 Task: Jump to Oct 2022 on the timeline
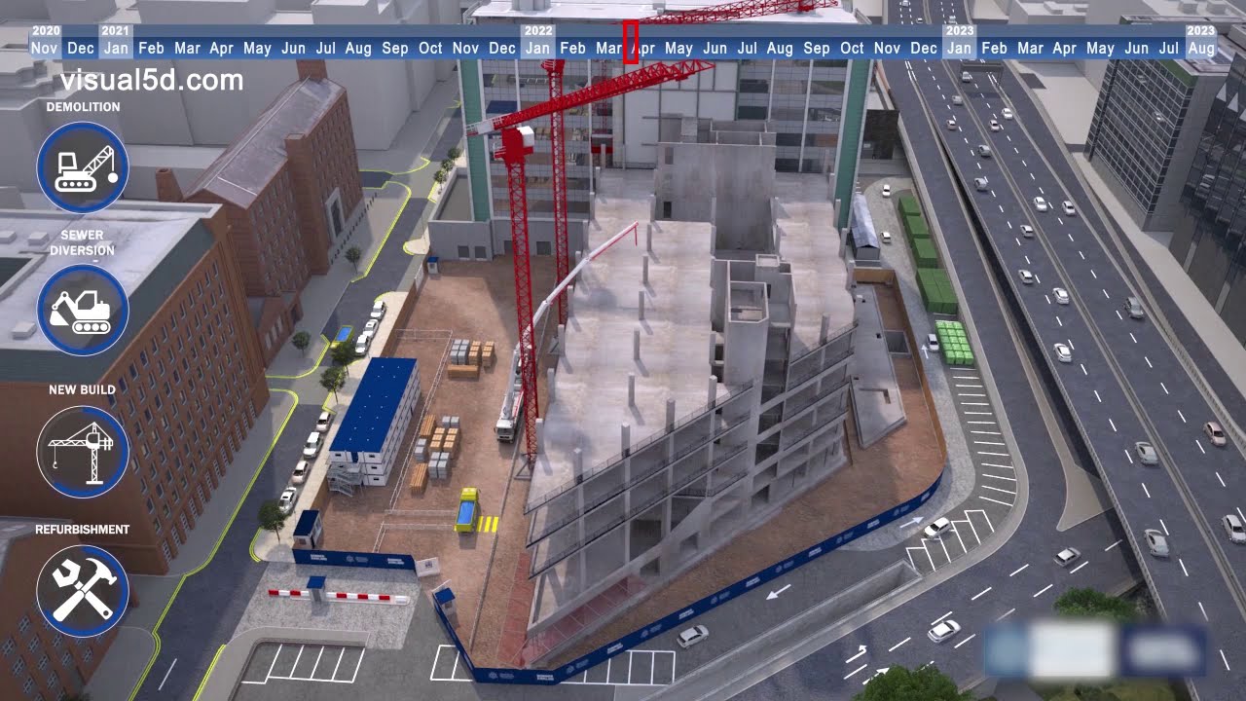(852, 49)
